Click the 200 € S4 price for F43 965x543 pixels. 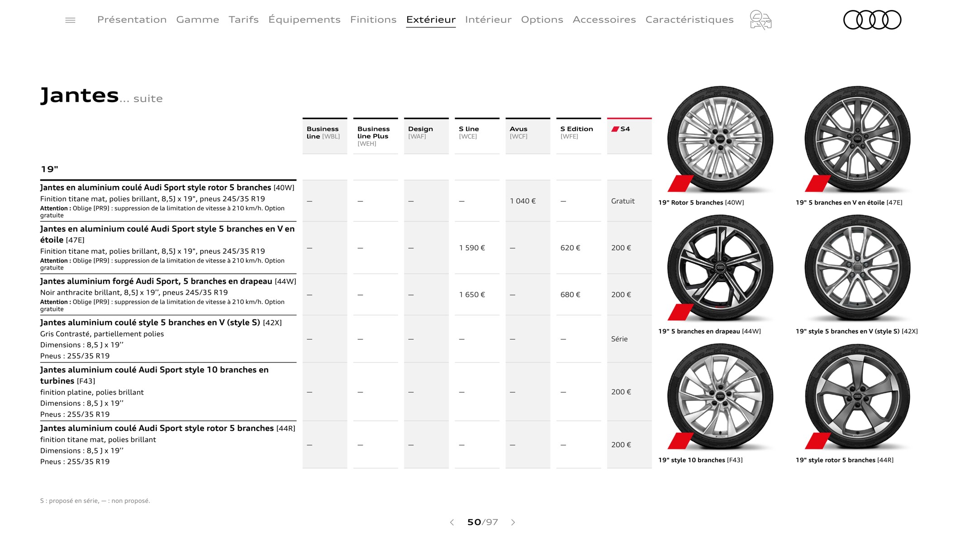[x=621, y=392]
